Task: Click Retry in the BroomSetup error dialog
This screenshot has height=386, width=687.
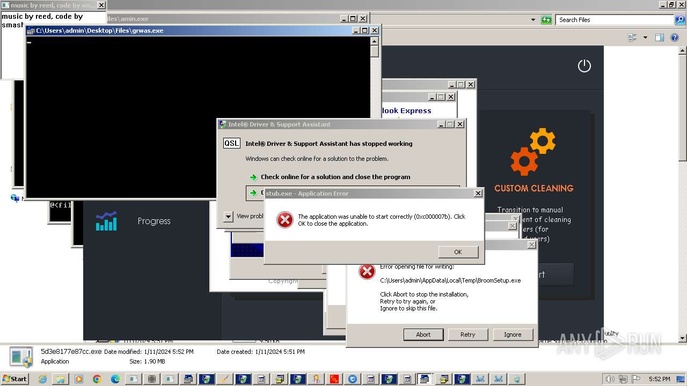Action: coord(467,335)
